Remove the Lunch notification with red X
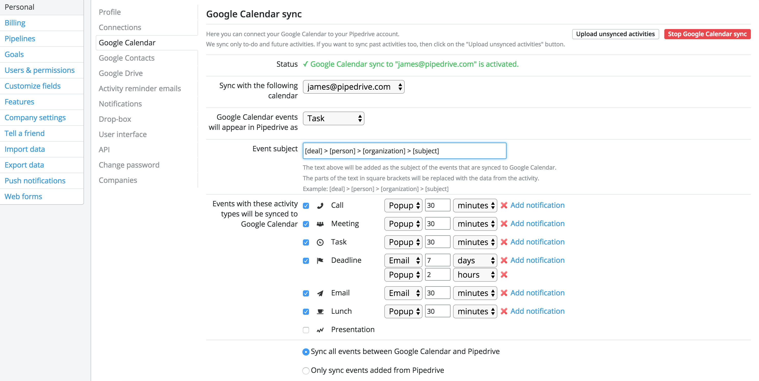Image resolution: width=759 pixels, height=381 pixels. pyautogui.click(x=504, y=311)
